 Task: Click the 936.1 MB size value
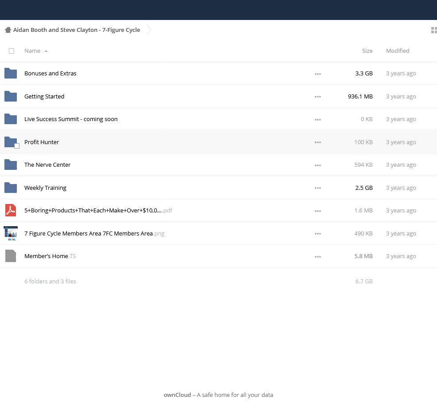pos(360,96)
